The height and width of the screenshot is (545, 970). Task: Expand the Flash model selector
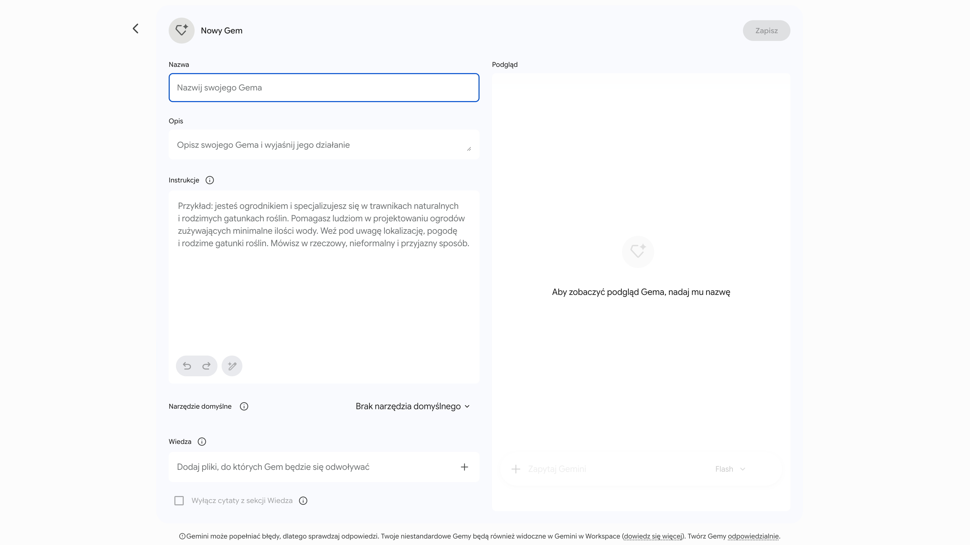click(730, 469)
